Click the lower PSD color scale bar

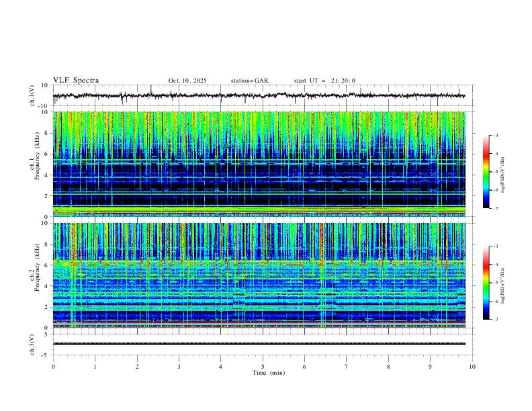[486, 283]
